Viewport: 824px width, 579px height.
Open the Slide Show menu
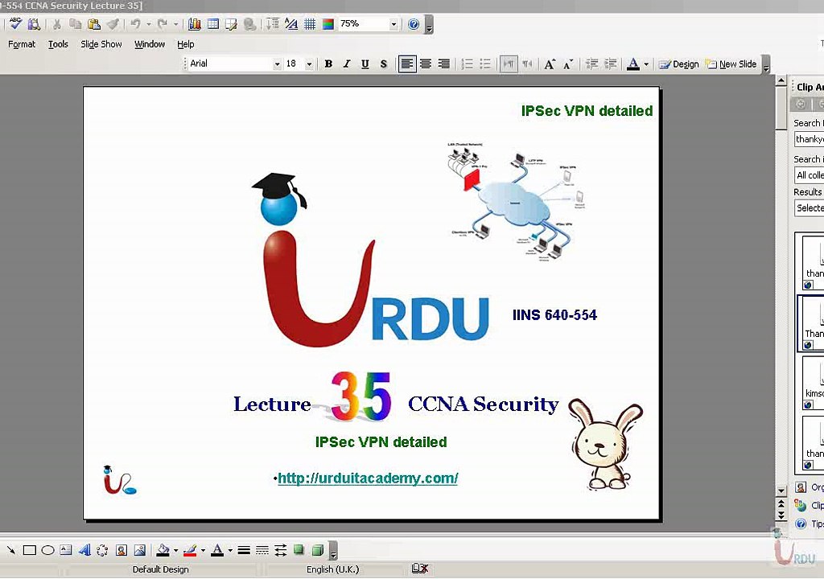[101, 44]
